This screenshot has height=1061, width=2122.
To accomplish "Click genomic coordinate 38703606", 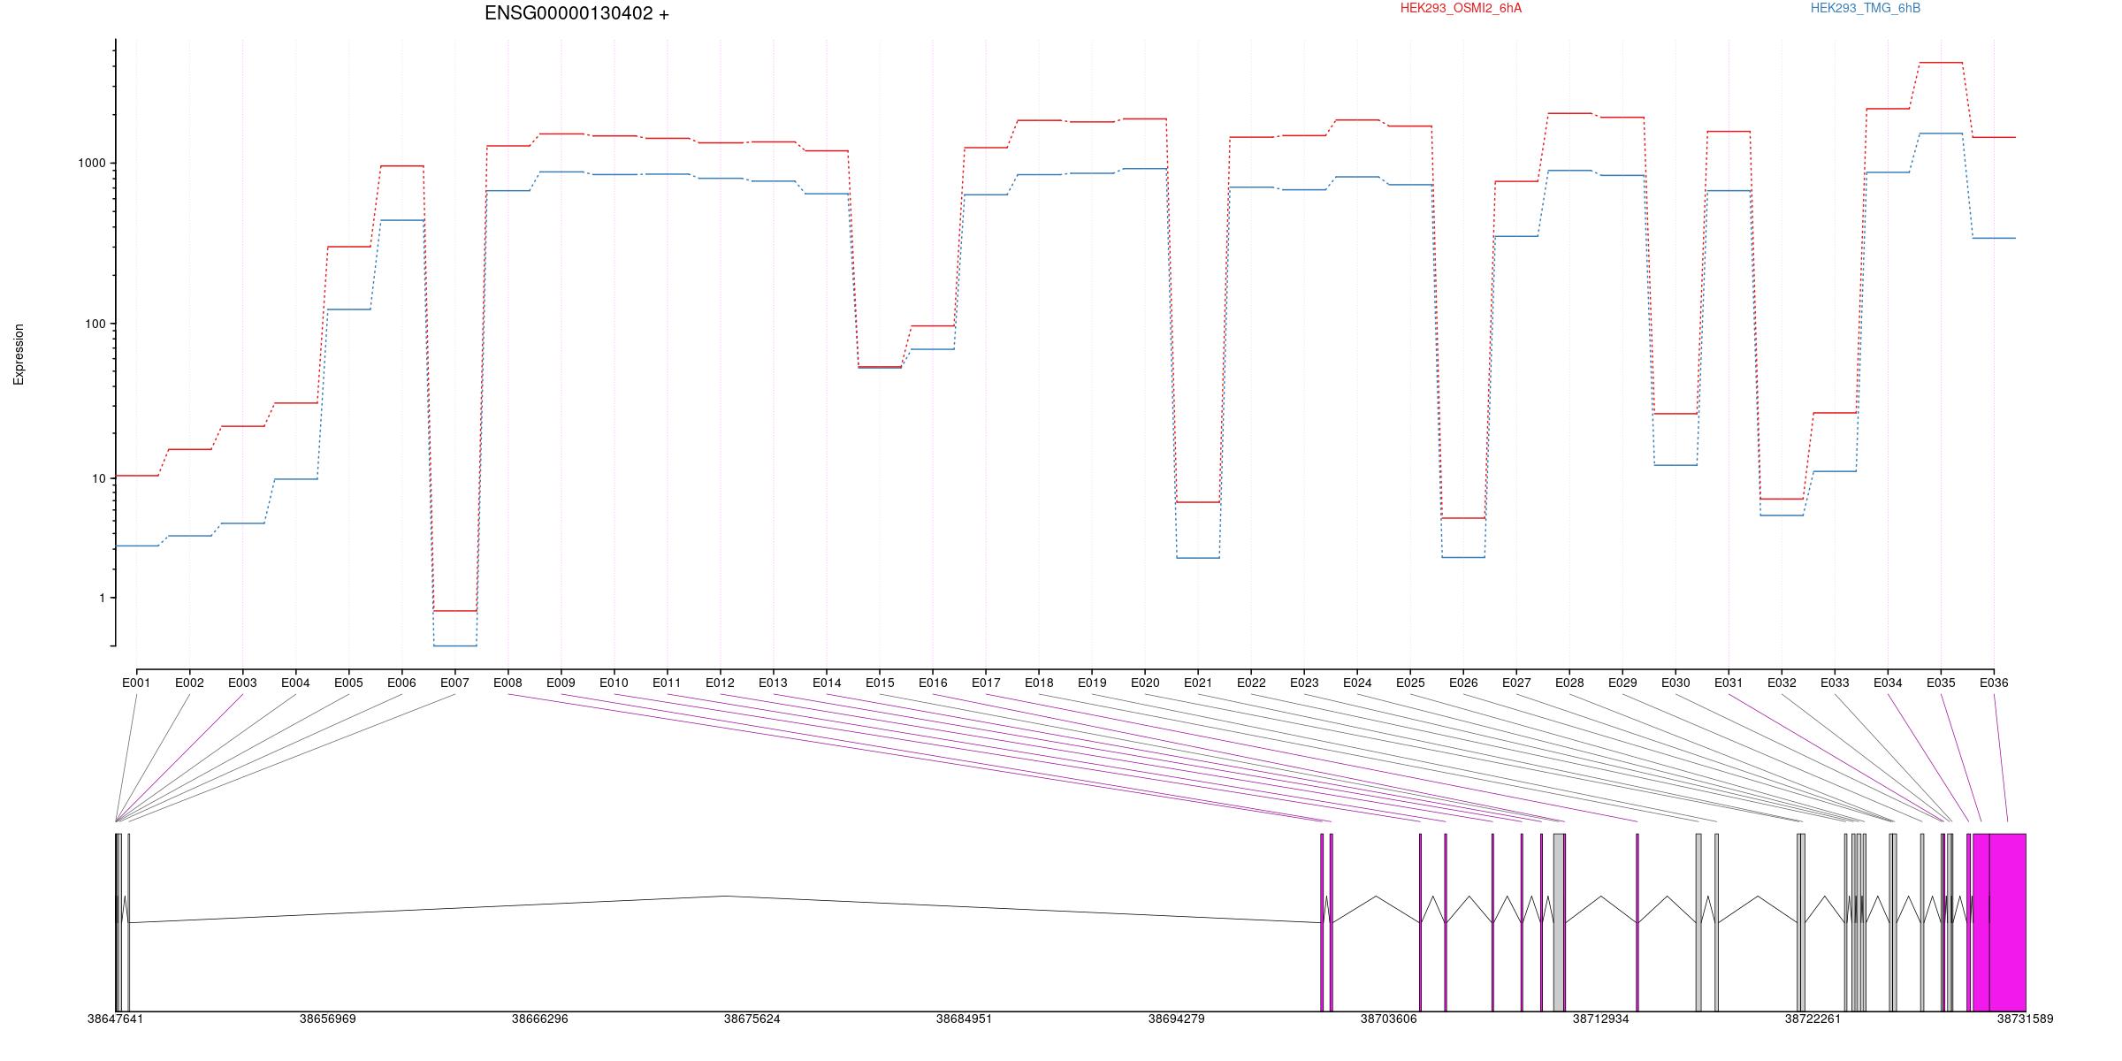I will click(x=1388, y=1019).
